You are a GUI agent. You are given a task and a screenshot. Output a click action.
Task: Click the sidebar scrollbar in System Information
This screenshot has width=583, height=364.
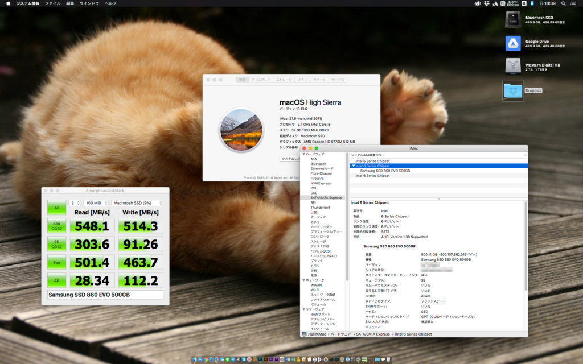(347, 217)
